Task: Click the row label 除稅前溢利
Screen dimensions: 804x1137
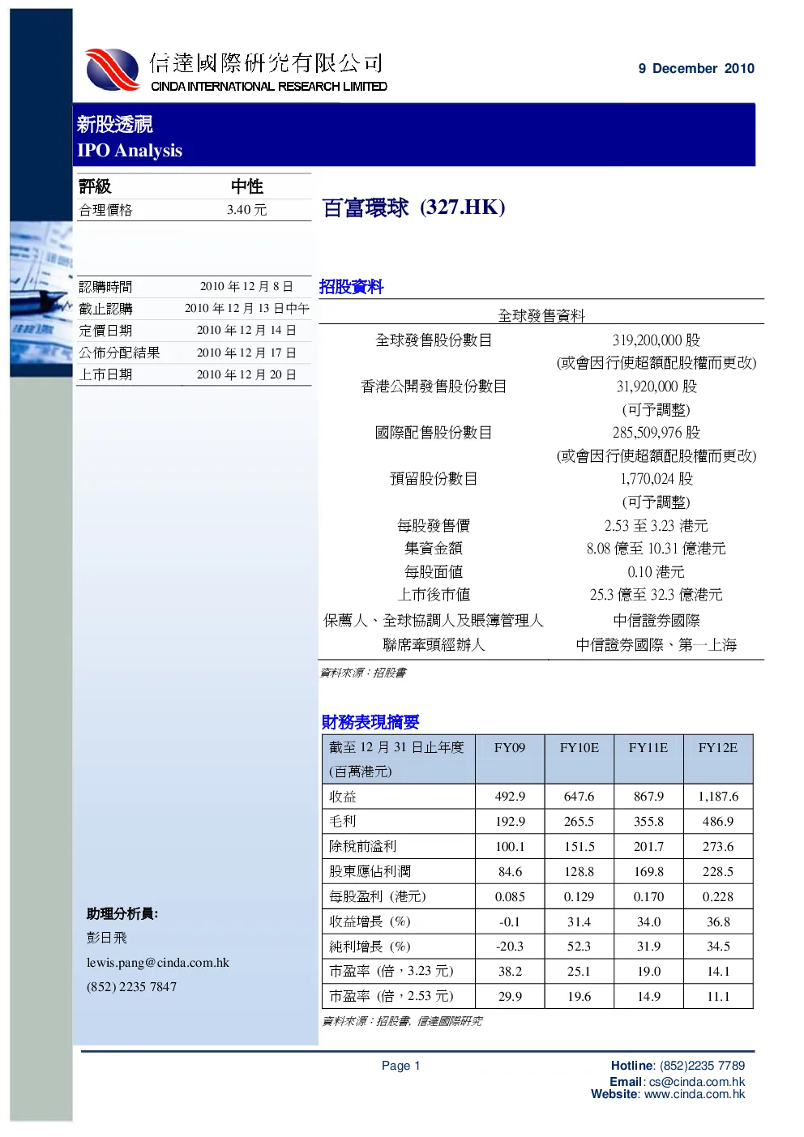Action: click(362, 847)
